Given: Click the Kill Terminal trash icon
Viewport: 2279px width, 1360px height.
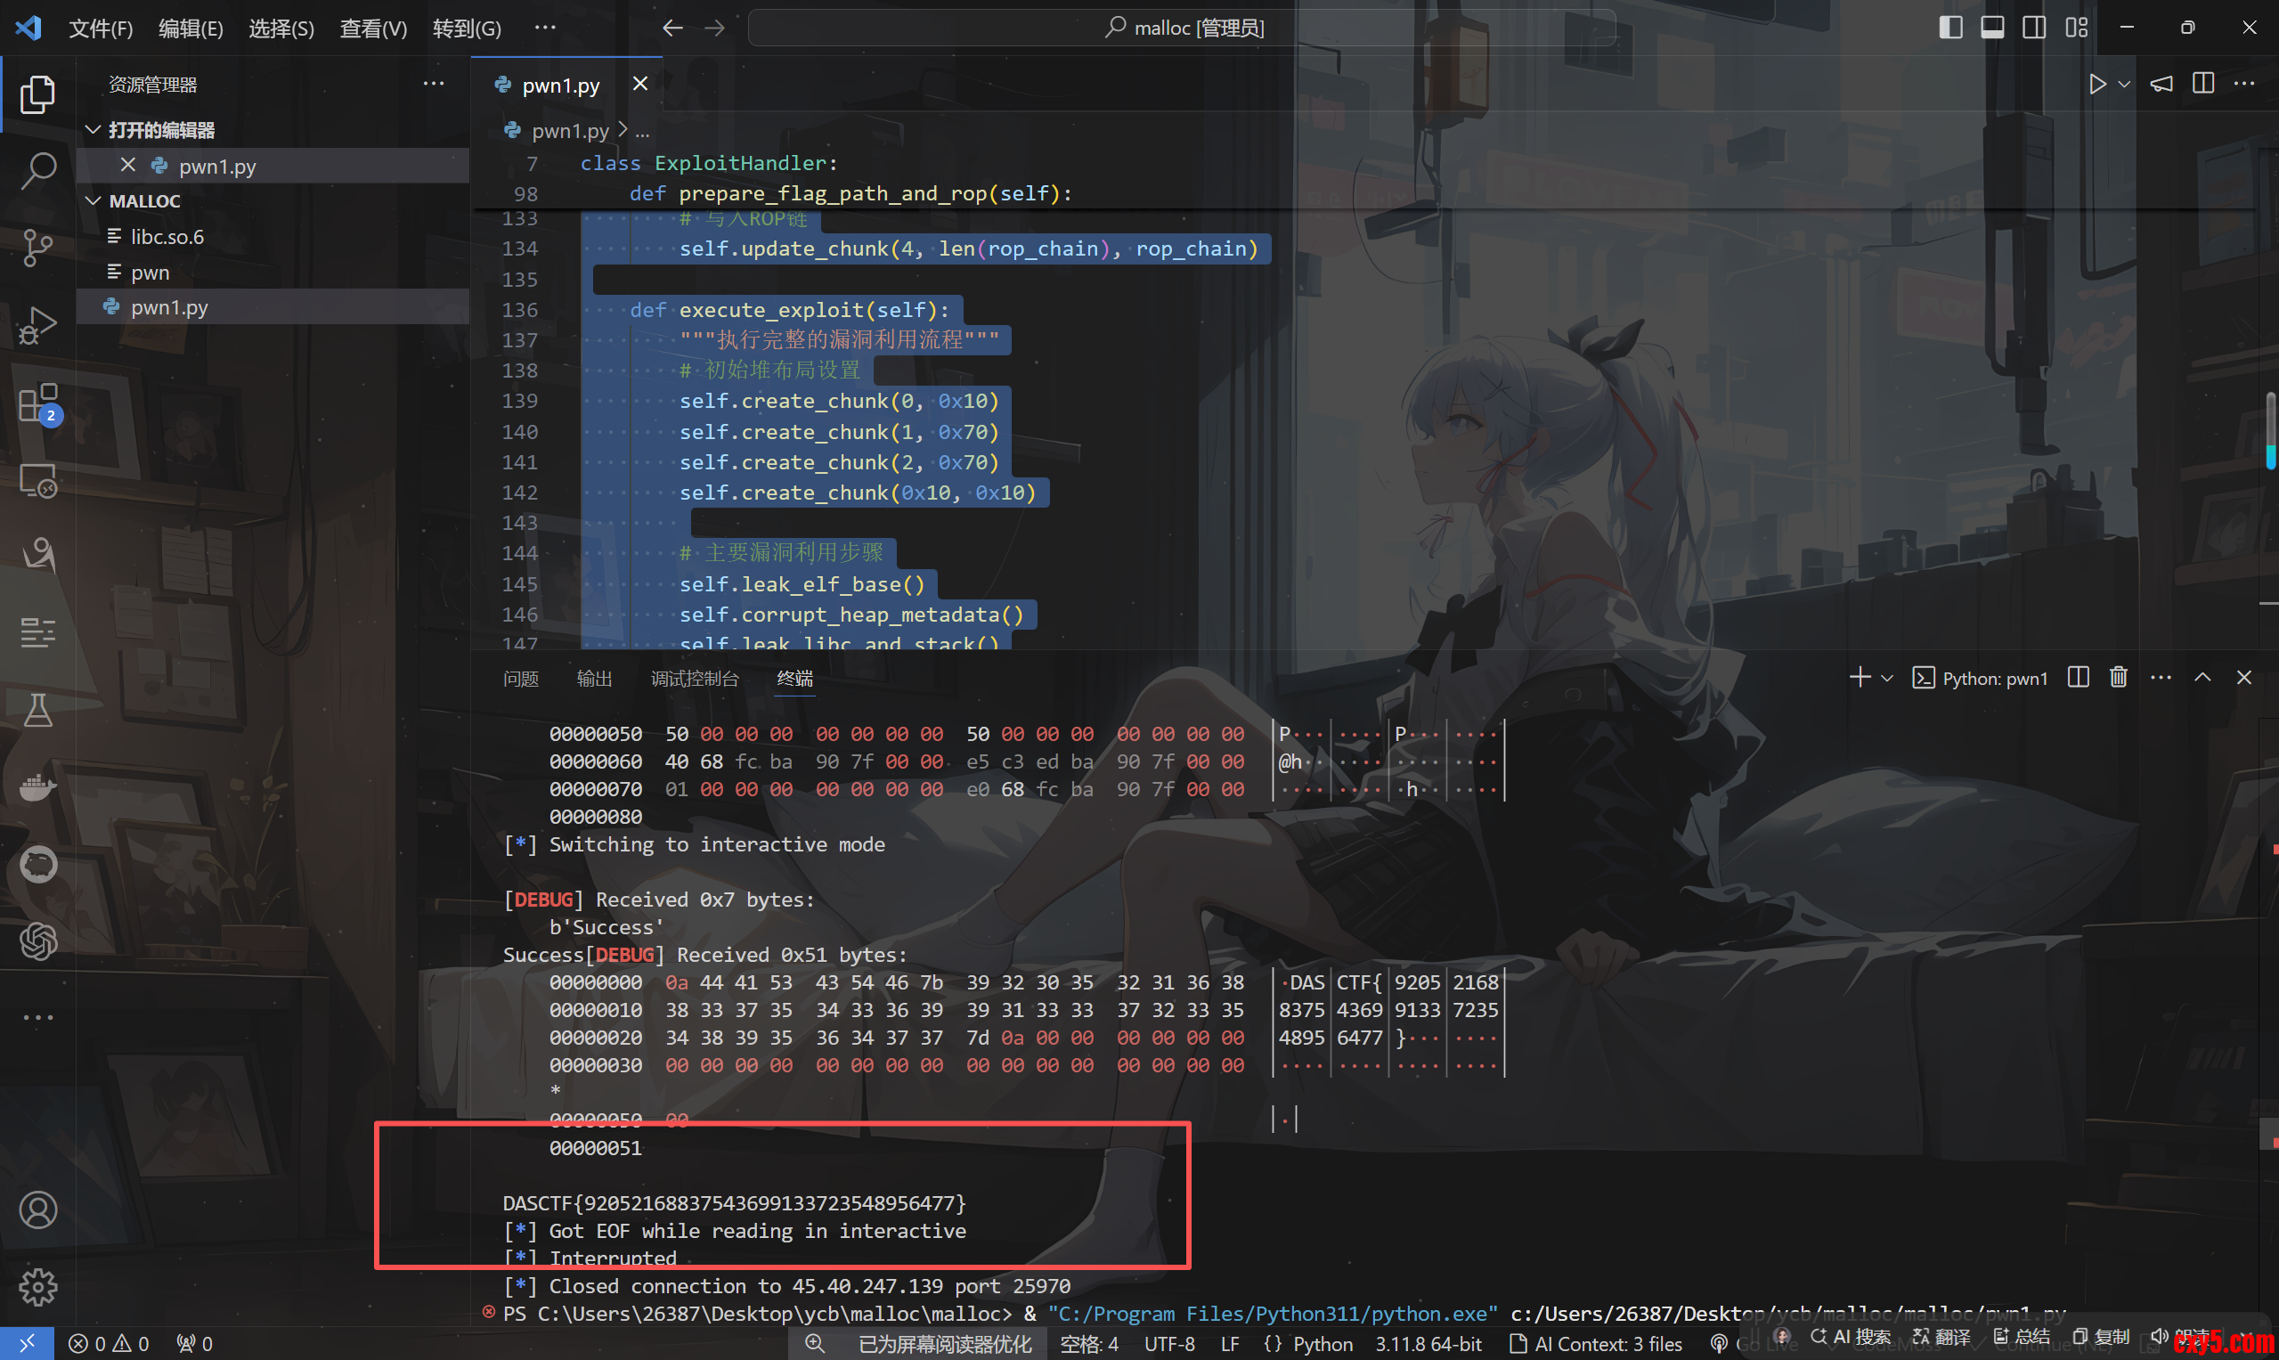Looking at the screenshot, I should point(2118,677).
